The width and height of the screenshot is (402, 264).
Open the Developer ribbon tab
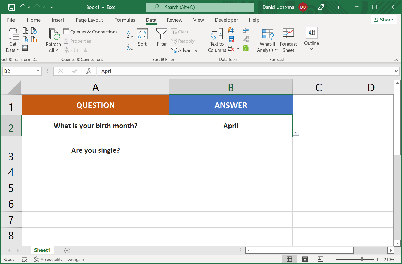pos(226,20)
